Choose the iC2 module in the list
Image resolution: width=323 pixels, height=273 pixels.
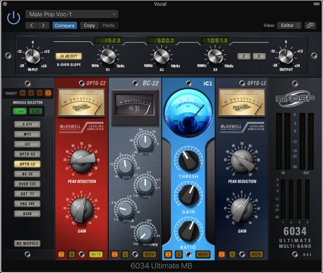coord(27,144)
